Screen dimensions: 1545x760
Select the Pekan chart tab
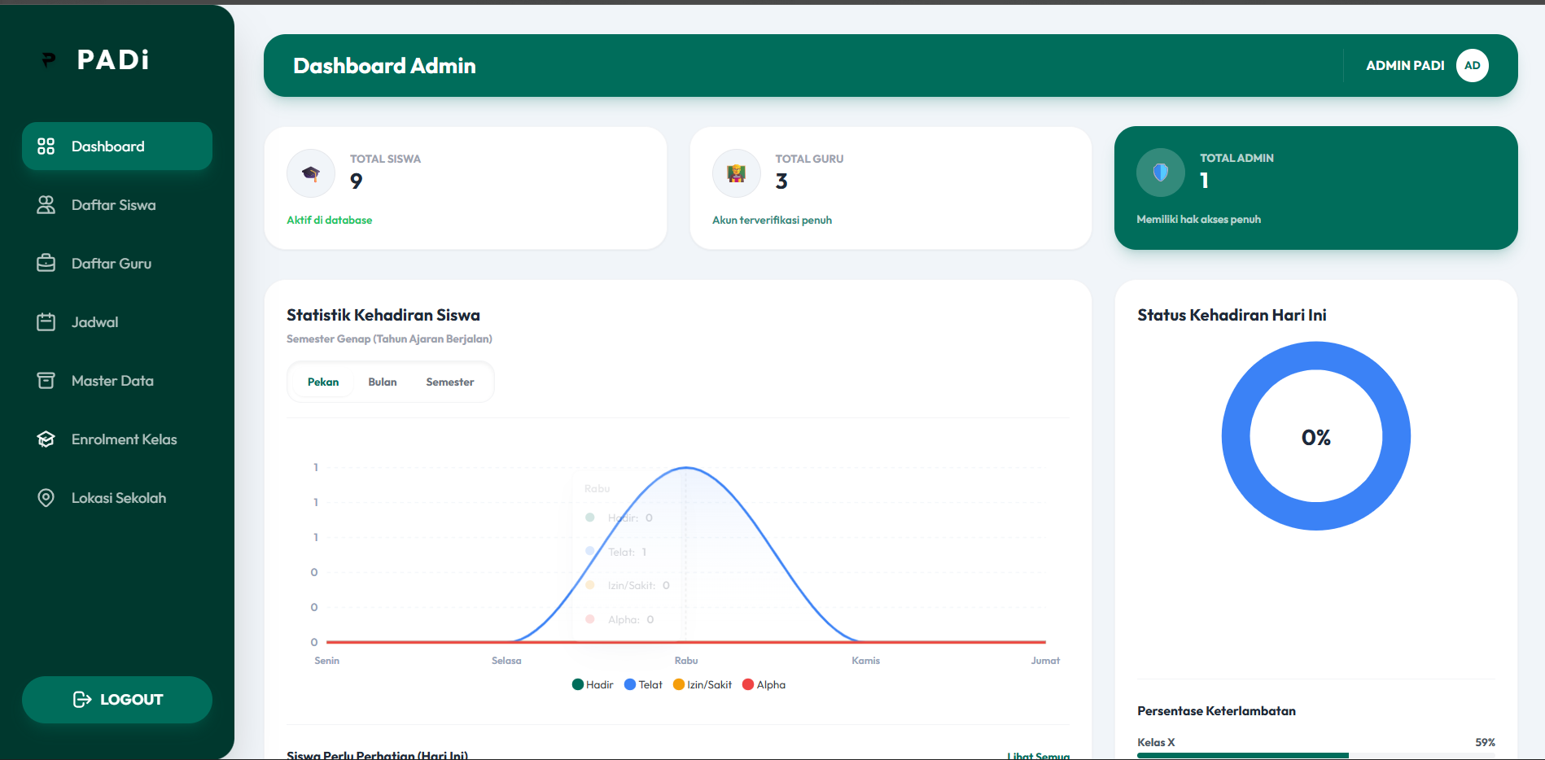point(323,382)
